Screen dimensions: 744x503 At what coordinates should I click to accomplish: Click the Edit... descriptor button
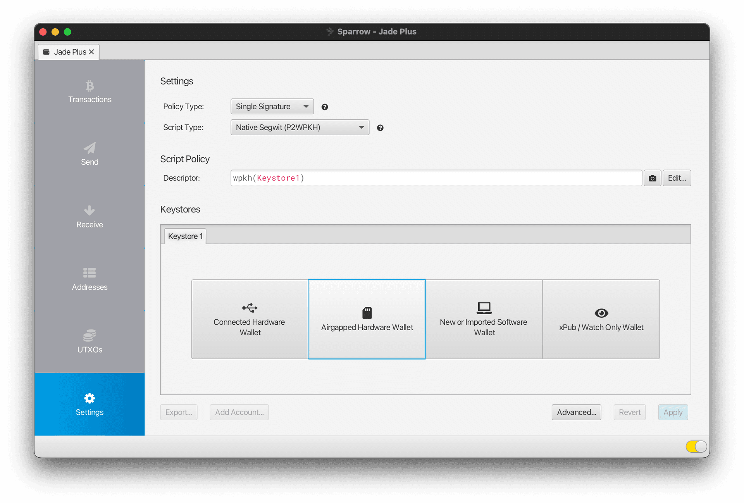coord(677,178)
